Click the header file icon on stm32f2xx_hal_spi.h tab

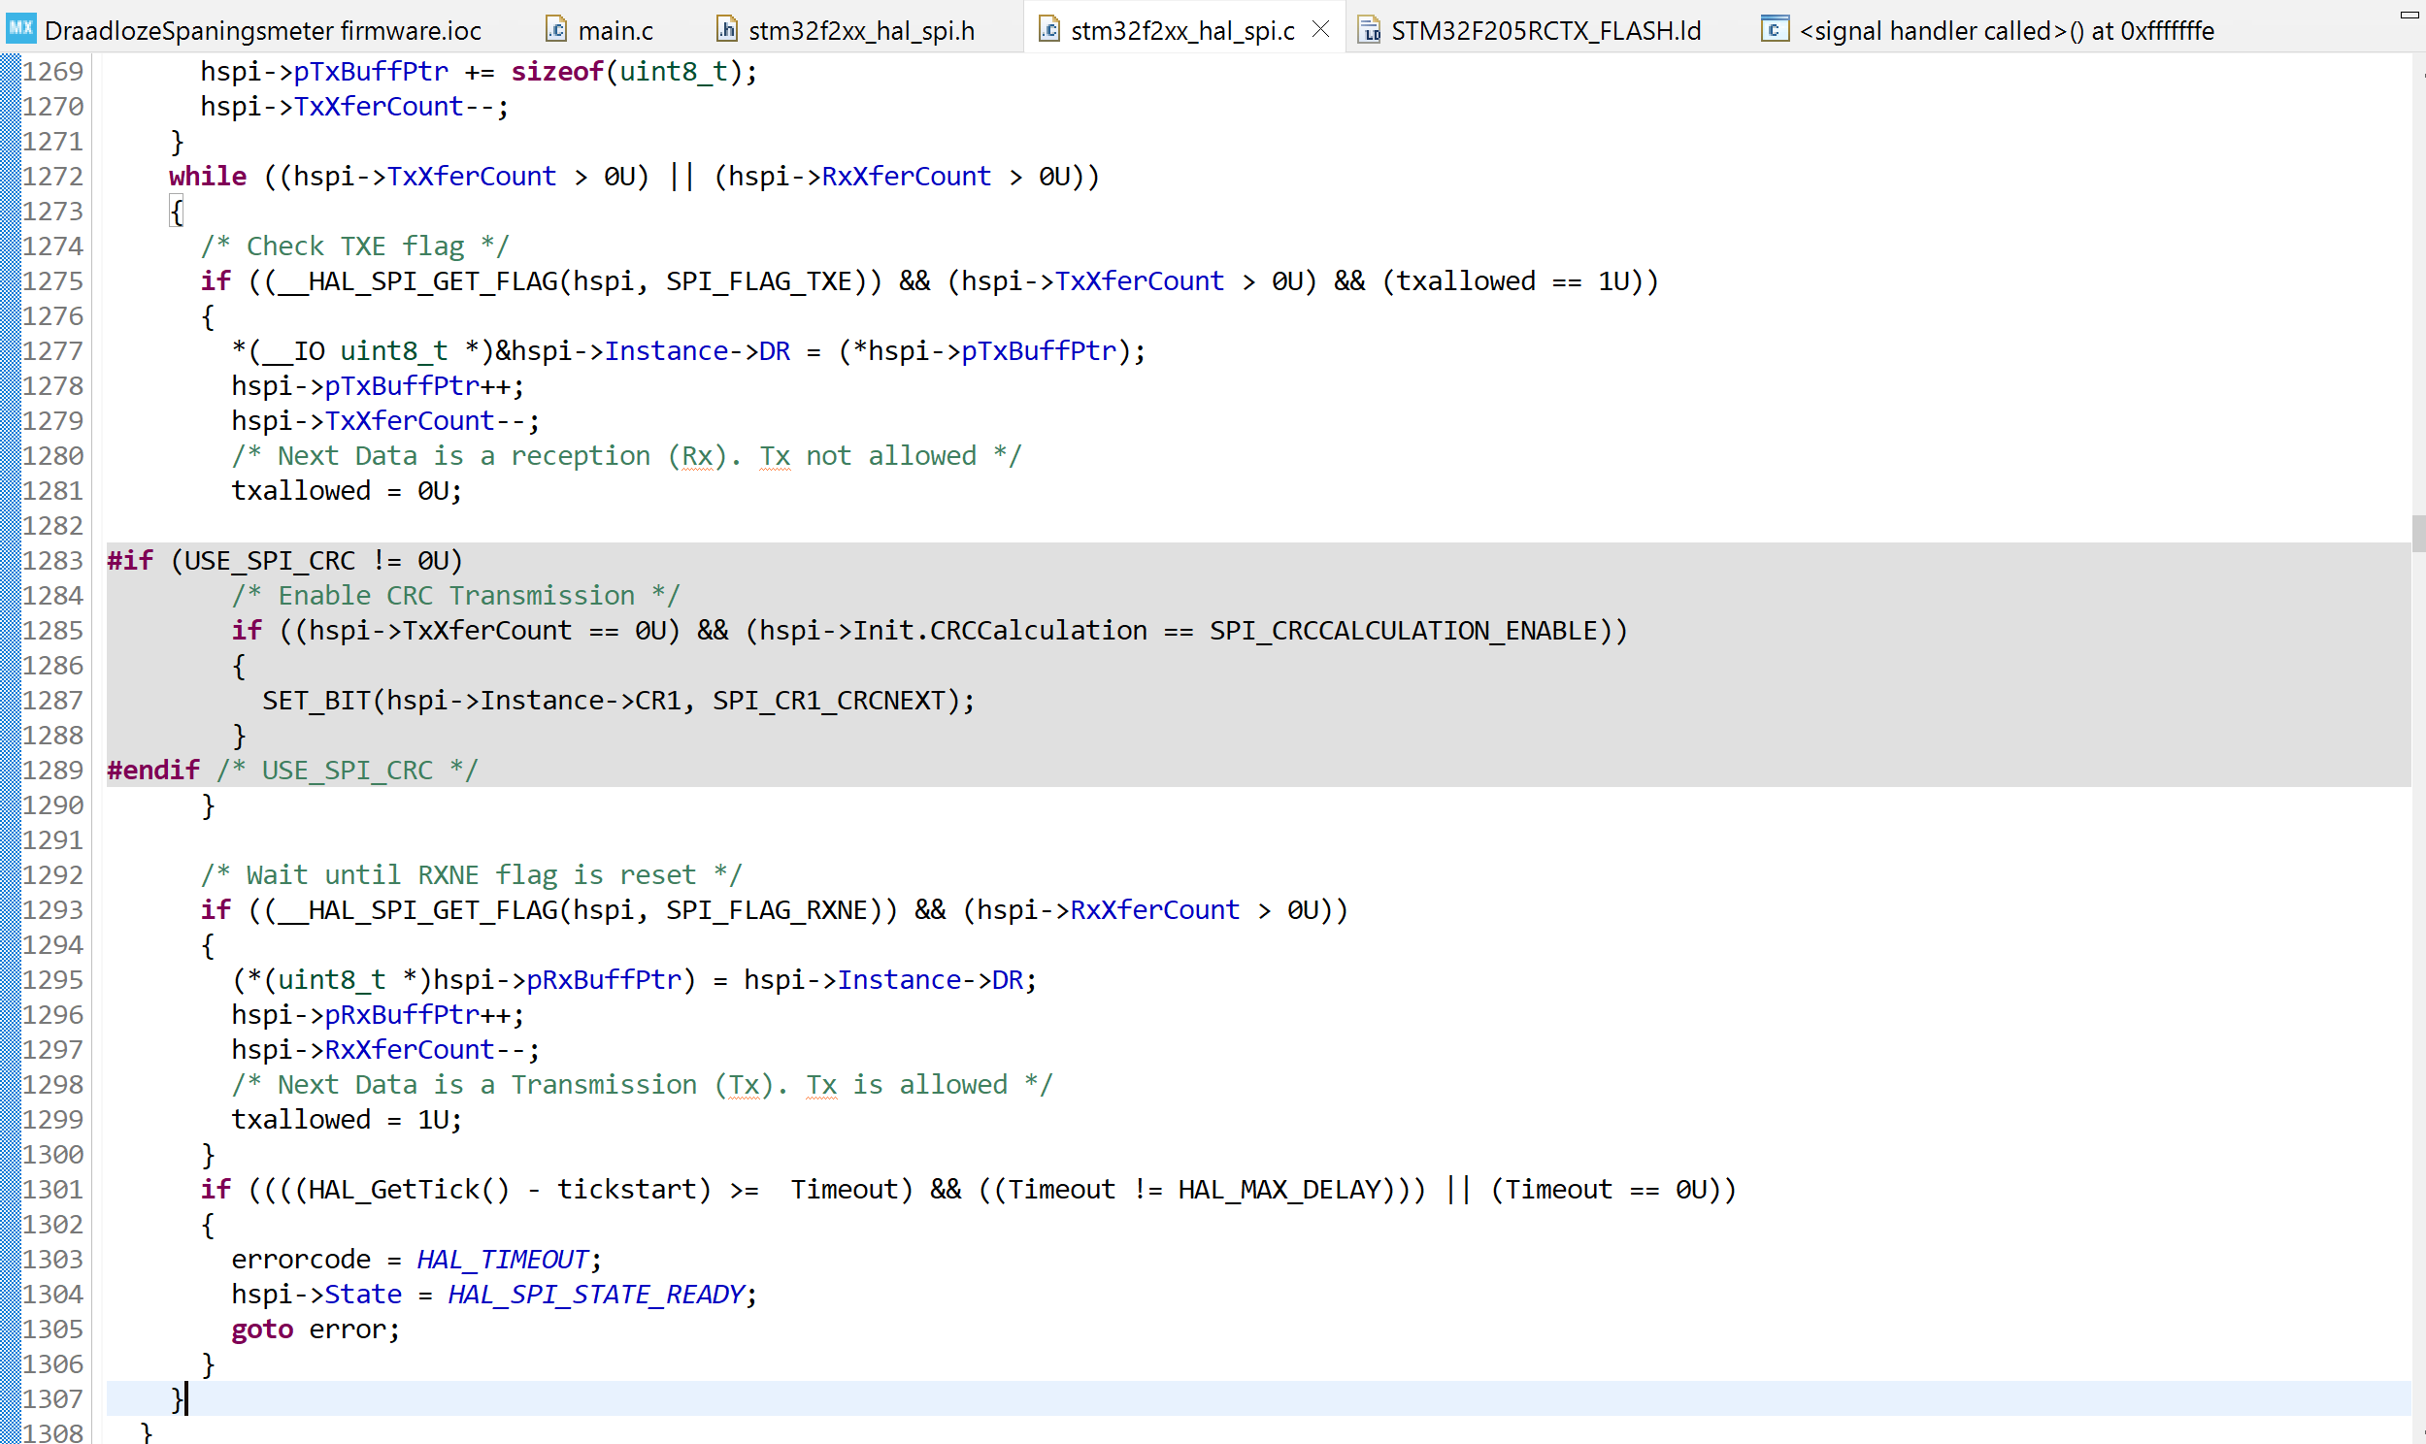726,30
